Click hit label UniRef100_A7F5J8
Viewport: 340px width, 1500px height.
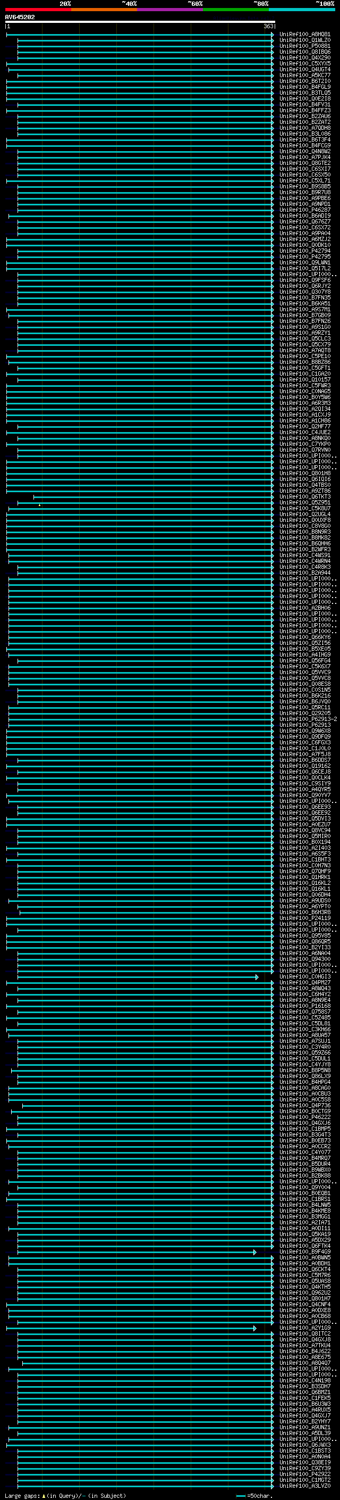(x=304, y=754)
